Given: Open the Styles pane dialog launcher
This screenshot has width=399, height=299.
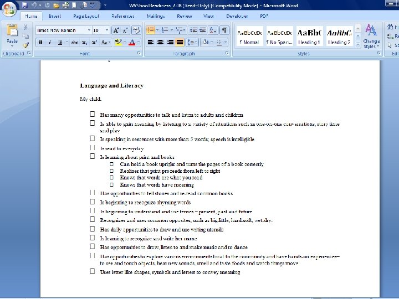Looking at the screenshot, I should pos(378,53).
